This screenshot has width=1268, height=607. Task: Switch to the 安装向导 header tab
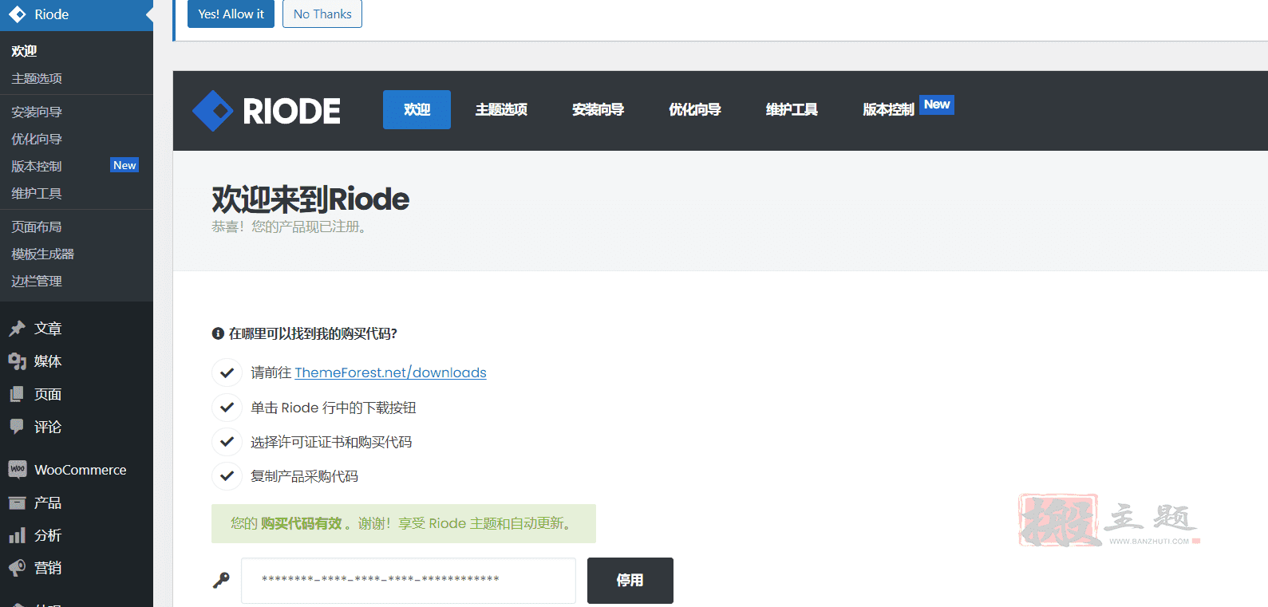click(598, 109)
